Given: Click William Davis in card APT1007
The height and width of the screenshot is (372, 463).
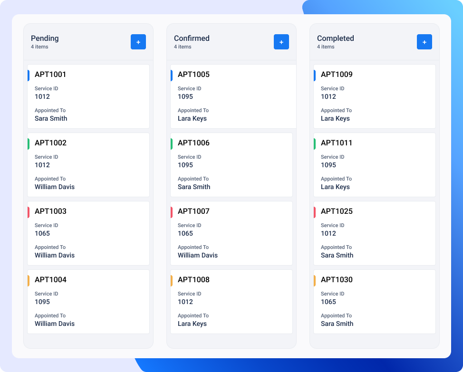Looking at the screenshot, I should coord(198,255).
